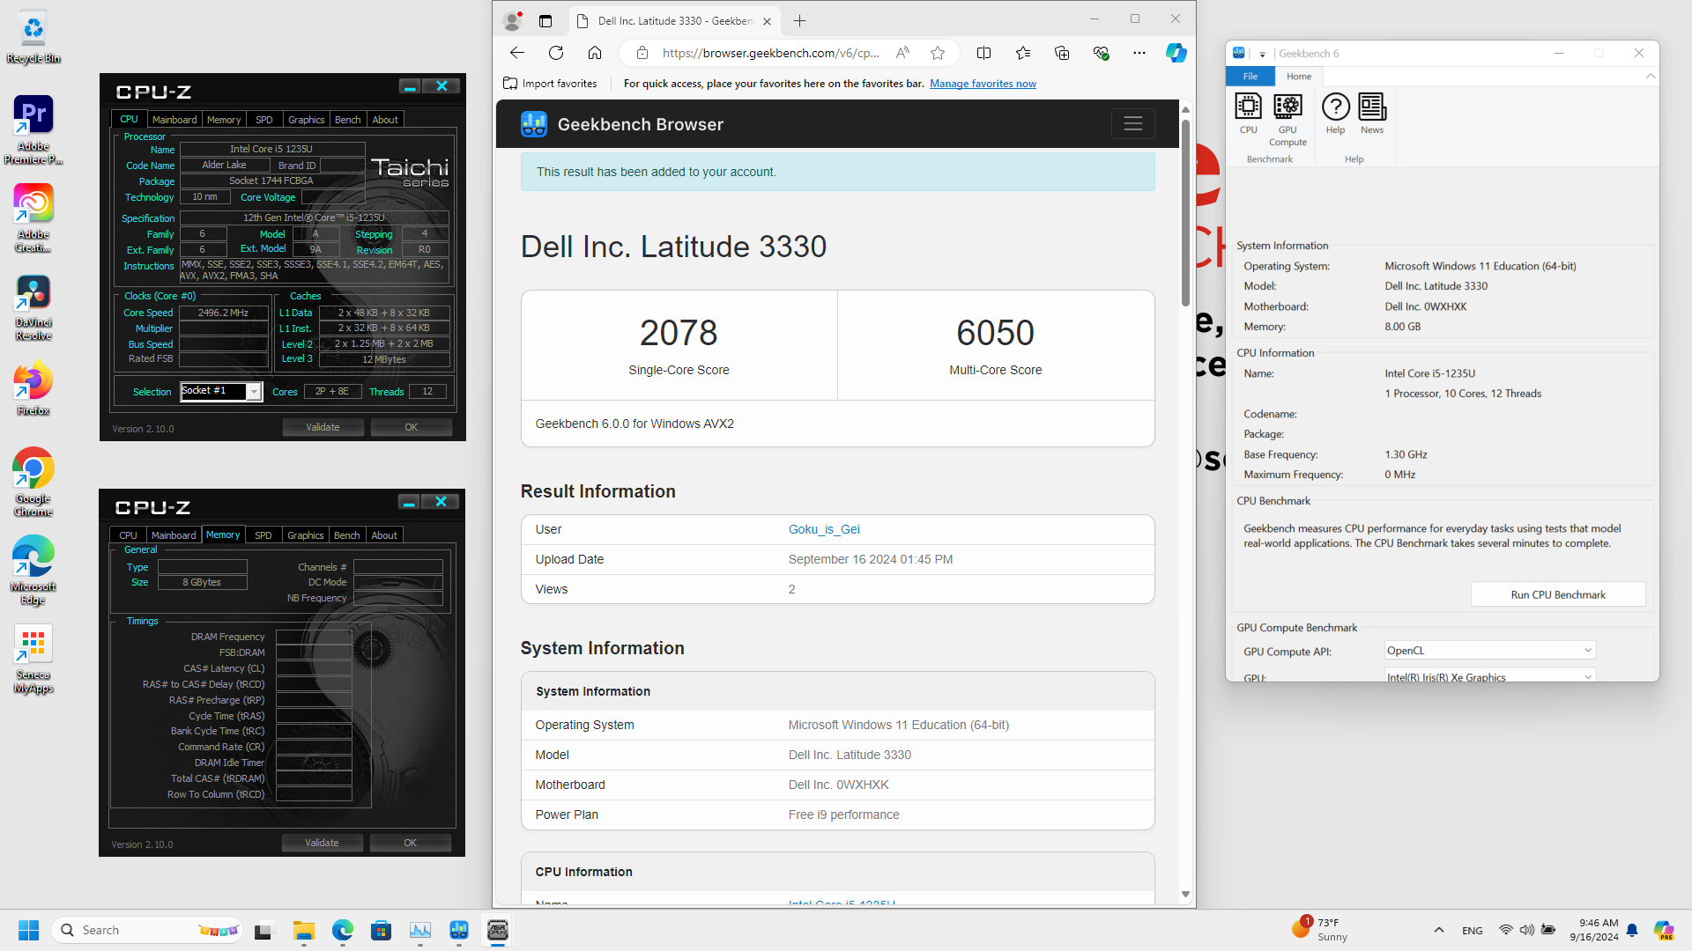Screen dimensions: 1692x951
Task: Open Copilot sidebar in Edge
Action: (x=1176, y=53)
